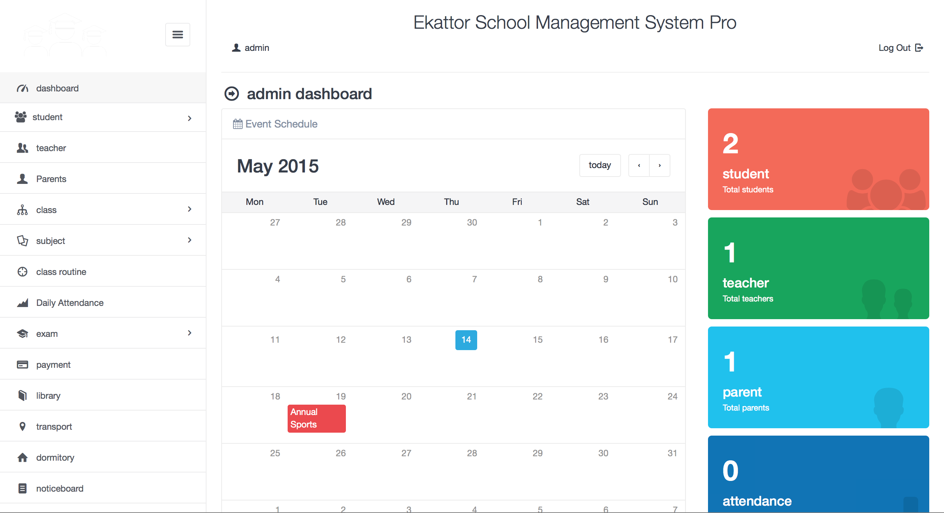Open the payment card icon
The width and height of the screenshot is (944, 513).
coord(22,364)
